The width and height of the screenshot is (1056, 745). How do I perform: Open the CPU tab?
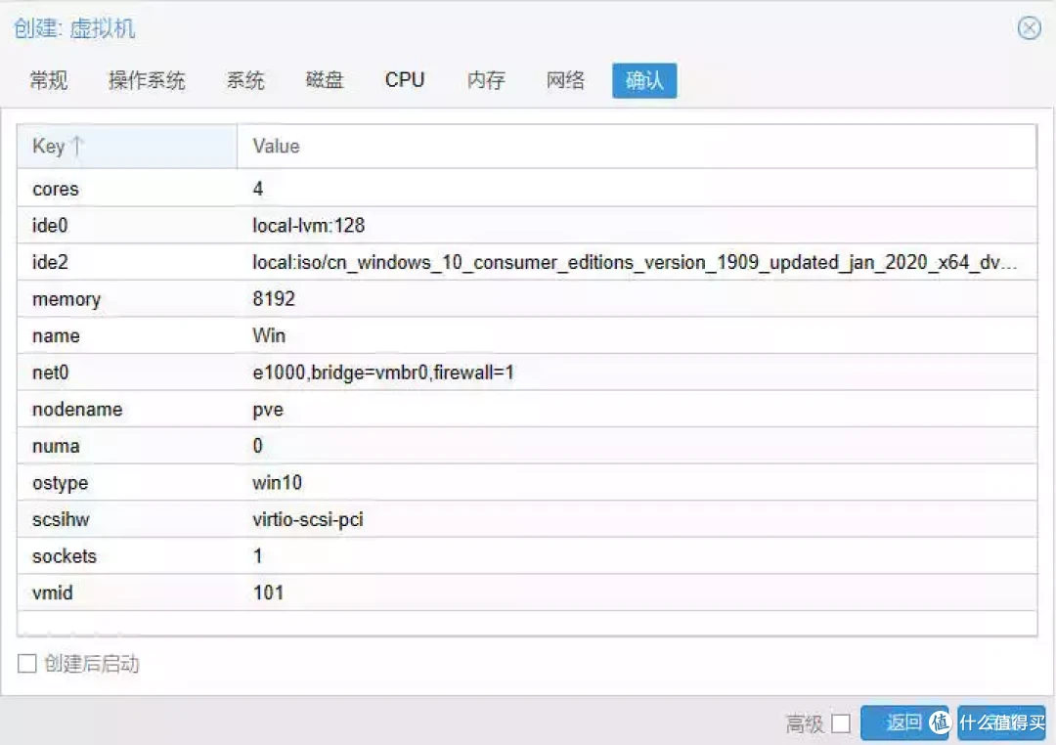(404, 80)
